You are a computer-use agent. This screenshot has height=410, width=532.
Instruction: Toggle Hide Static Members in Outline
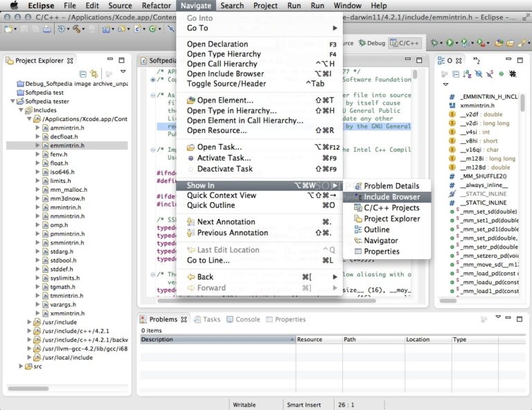tap(490, 74)
